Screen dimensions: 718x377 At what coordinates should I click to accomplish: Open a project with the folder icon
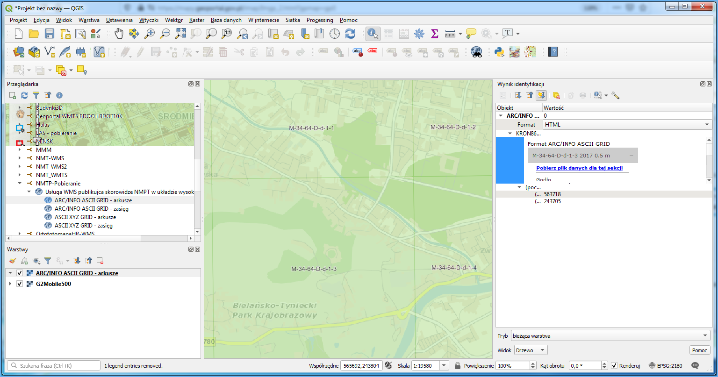(x=34, y=34)
